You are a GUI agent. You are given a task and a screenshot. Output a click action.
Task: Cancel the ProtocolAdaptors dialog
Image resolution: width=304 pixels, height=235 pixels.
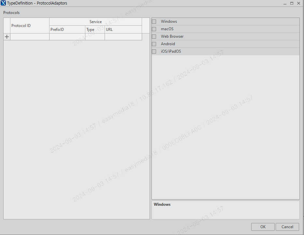[x=287, y=227]
